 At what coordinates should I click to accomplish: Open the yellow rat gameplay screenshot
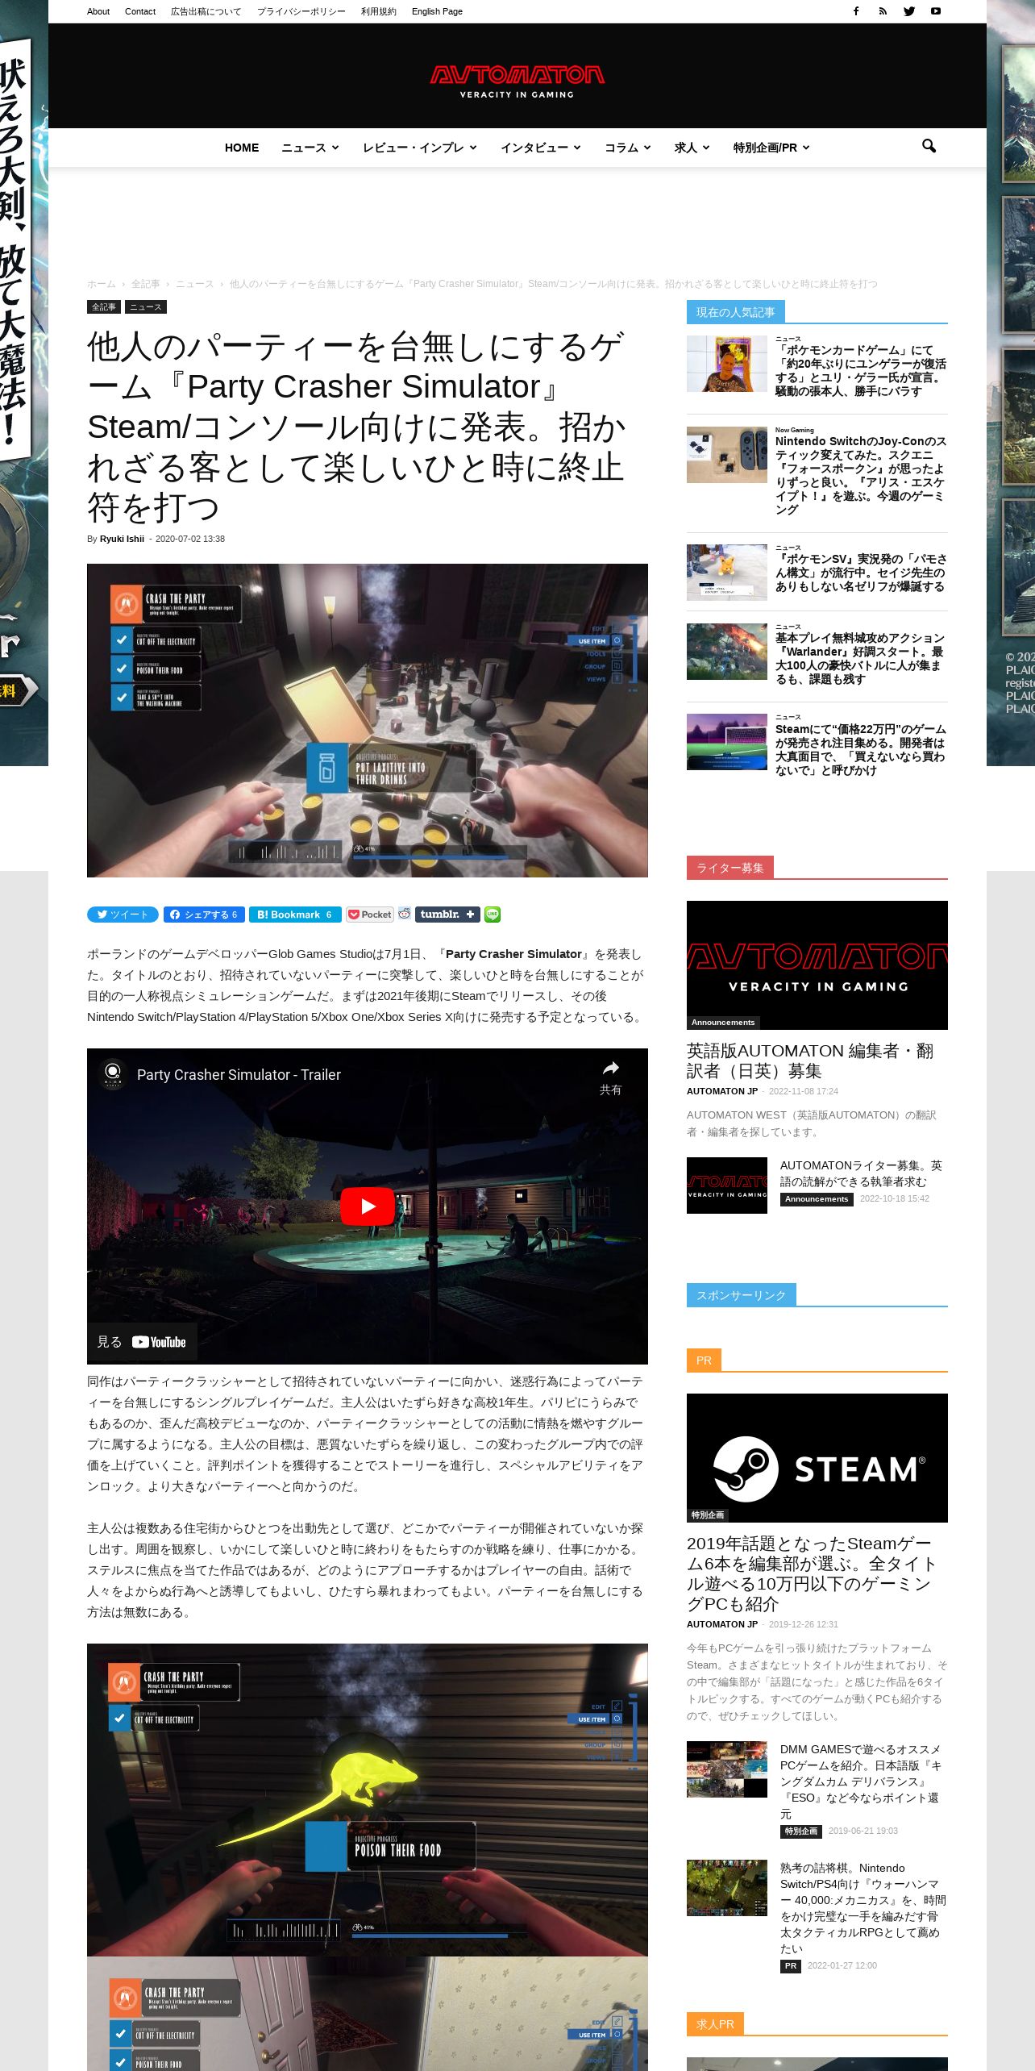coord(368,1800)
